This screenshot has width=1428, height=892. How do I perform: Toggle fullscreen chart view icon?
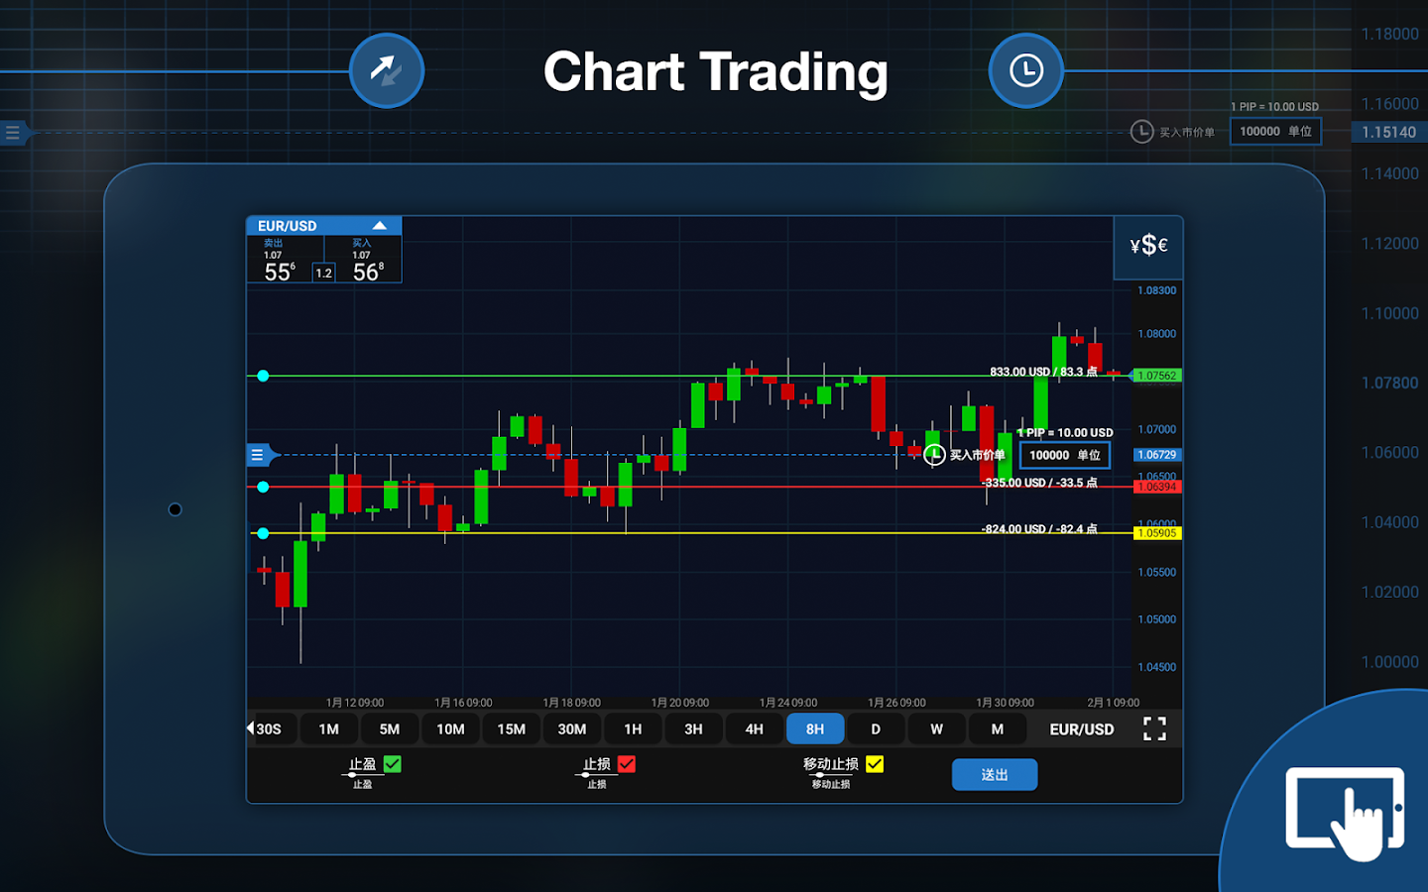[x=1154, y=729]
